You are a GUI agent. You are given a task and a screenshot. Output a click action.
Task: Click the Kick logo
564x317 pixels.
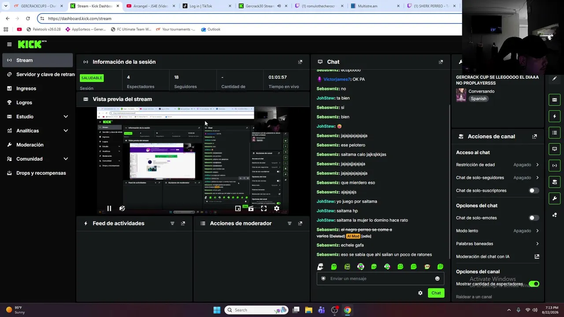pyautogui.click(x=32, y=44)
